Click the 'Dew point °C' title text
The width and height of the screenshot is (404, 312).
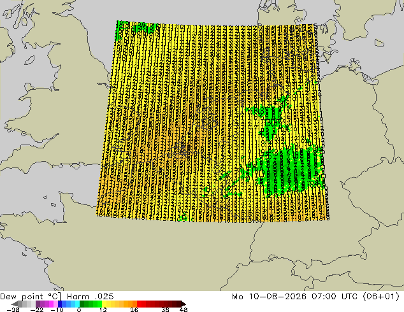31,296
